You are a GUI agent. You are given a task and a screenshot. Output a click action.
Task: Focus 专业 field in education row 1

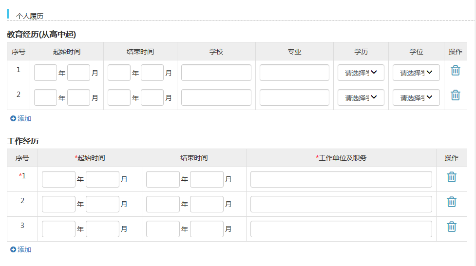click(294, 73)
